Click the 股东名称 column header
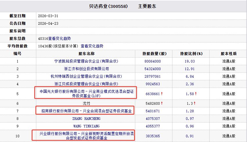The height and width of the screenshot is (142, 247). pos(86,54)
